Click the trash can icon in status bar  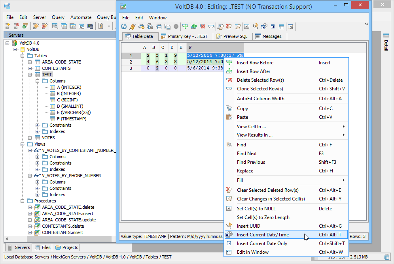click(x=387, y=257)
